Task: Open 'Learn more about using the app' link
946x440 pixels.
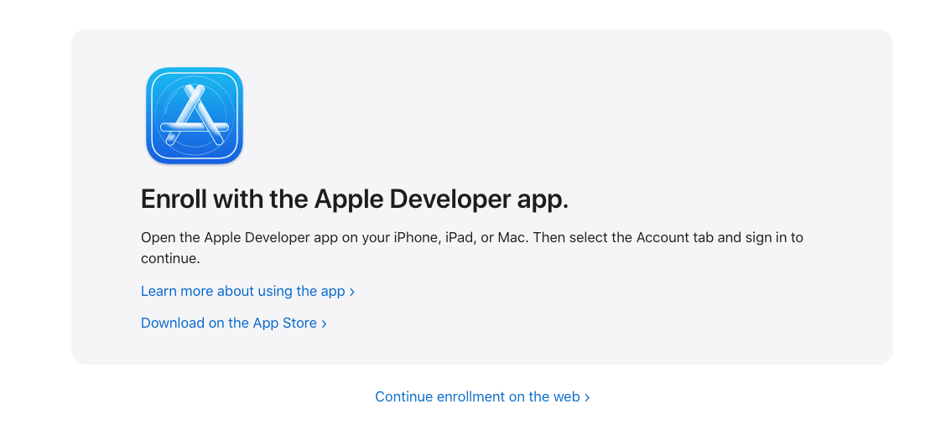Action: (248, 291)
